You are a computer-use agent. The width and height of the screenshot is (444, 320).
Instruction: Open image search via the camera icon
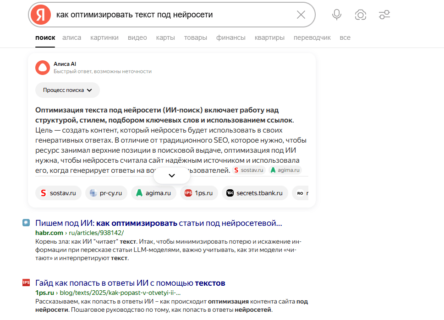360,14
